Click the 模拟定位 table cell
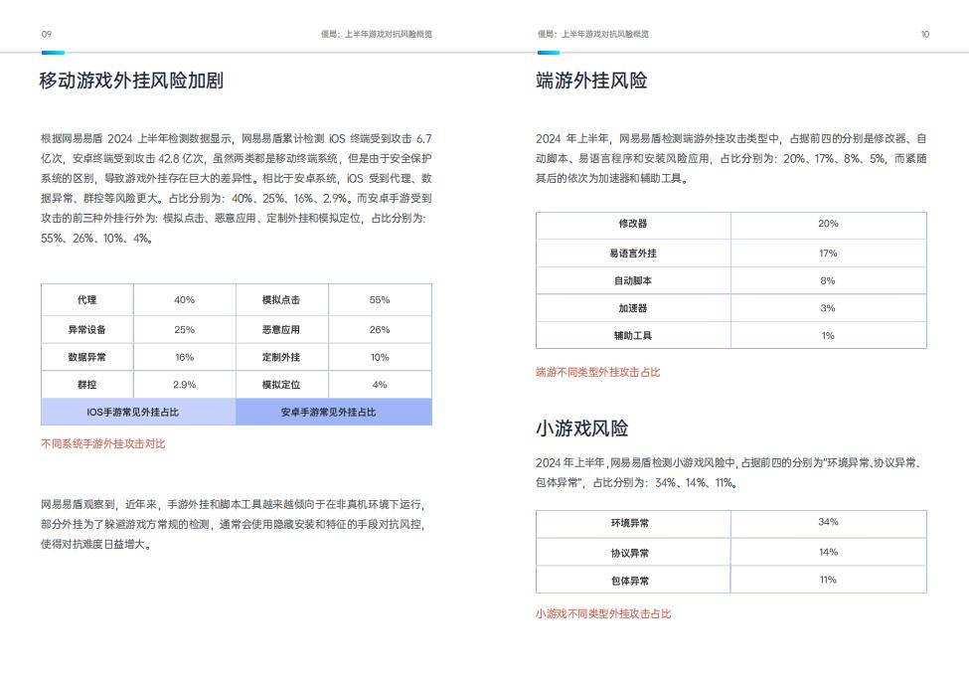969x683 pixels. point(281,385)
